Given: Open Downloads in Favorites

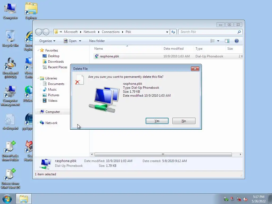Looking at the screenshot, I should (x=56, y=62).
